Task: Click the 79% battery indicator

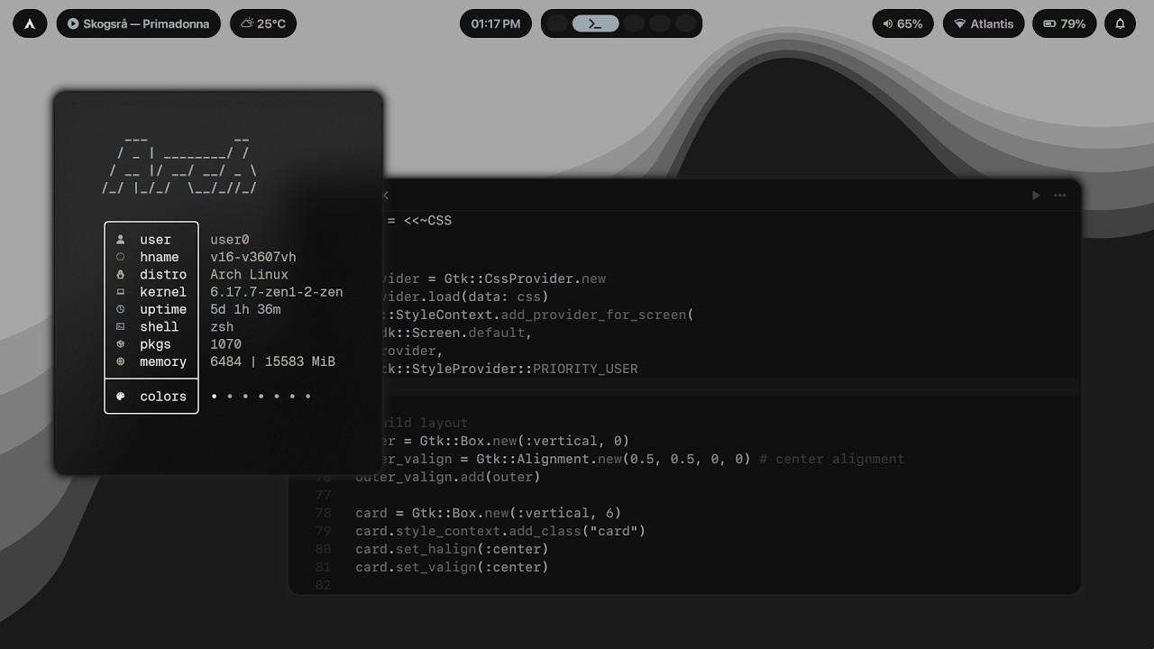Action: (x=1064, y=23)
